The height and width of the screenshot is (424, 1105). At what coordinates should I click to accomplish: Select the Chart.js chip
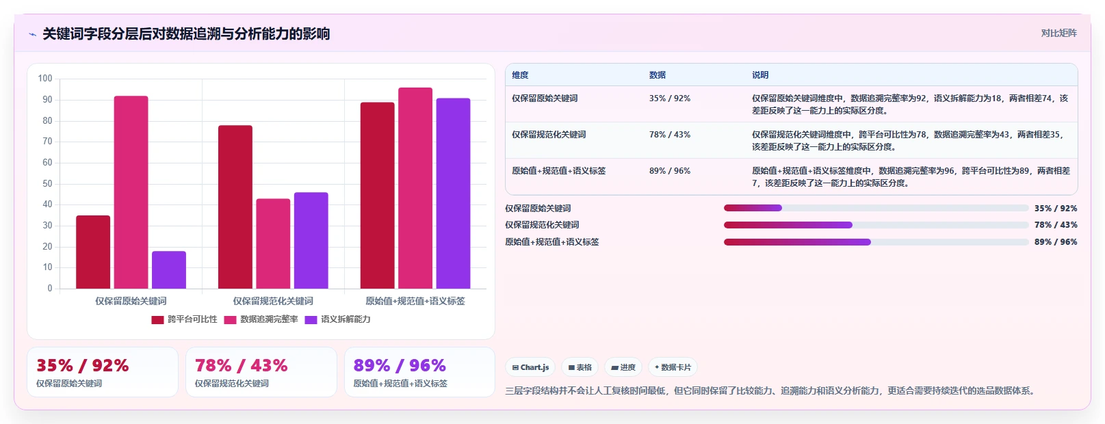pos(530,367)
